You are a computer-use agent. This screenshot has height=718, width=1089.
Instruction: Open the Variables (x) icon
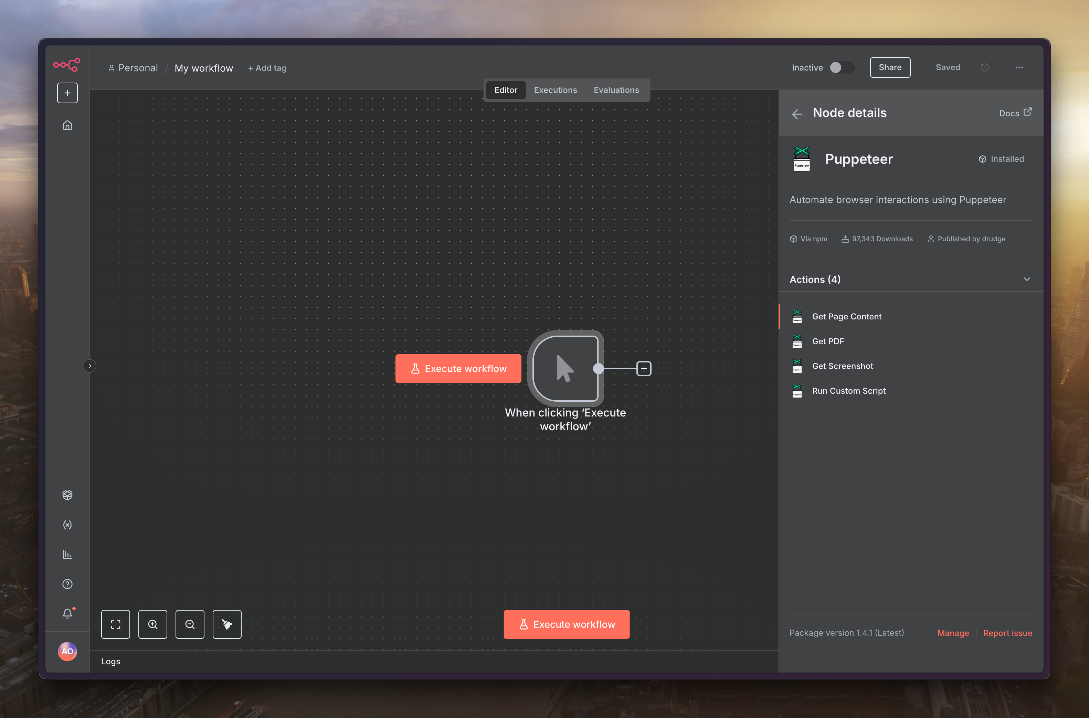click(x=67, y=525)
